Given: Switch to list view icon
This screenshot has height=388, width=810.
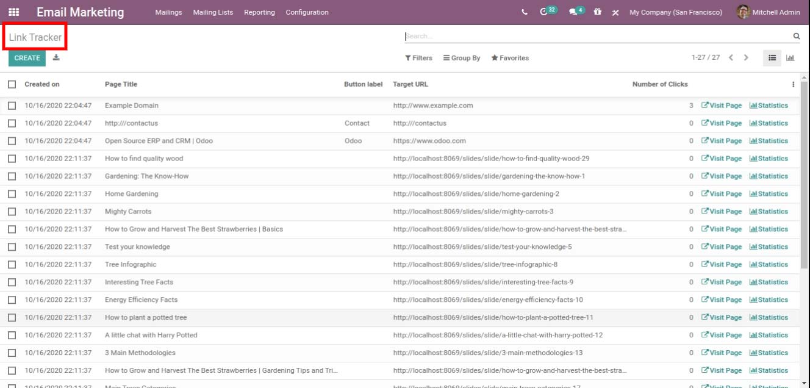Looking at the screenshot, I should coord(772,58).
